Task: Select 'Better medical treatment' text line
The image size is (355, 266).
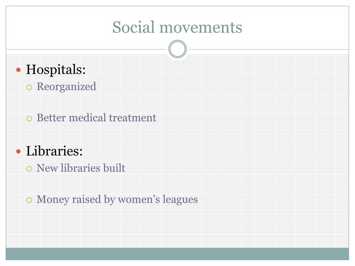Action: (96, 118)
